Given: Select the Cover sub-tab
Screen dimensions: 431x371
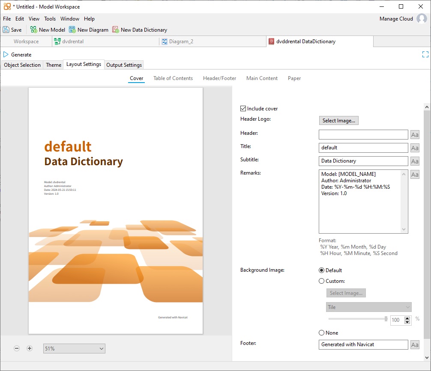Looking at the screenshot, I should click(136, 78).
